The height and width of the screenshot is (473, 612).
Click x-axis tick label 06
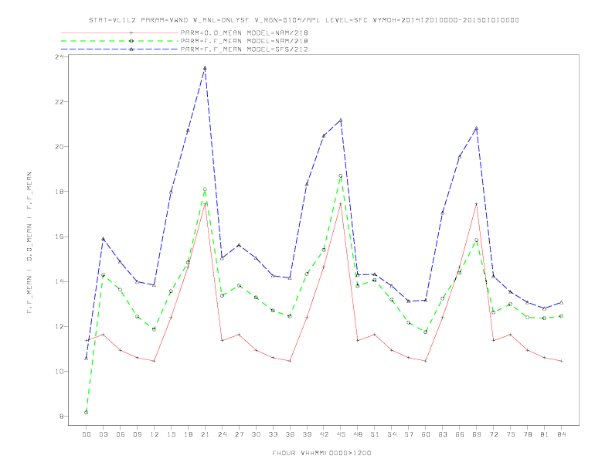pyautogui.click(x=121, y=434)
